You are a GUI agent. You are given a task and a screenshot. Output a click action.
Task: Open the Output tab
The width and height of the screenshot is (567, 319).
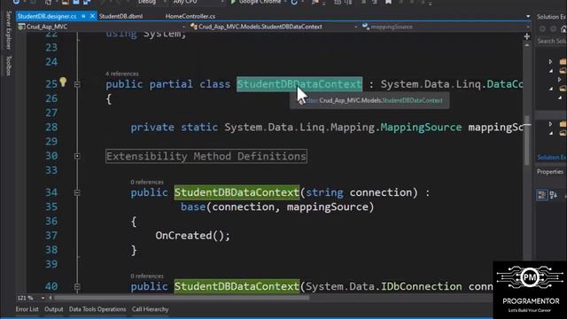[x=53, y=309]
